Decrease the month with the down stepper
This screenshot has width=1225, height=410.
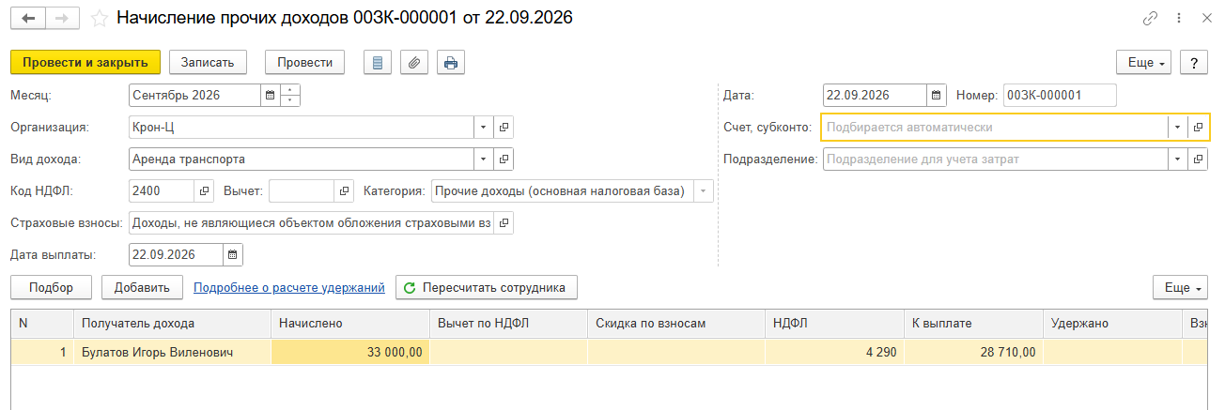291,100
